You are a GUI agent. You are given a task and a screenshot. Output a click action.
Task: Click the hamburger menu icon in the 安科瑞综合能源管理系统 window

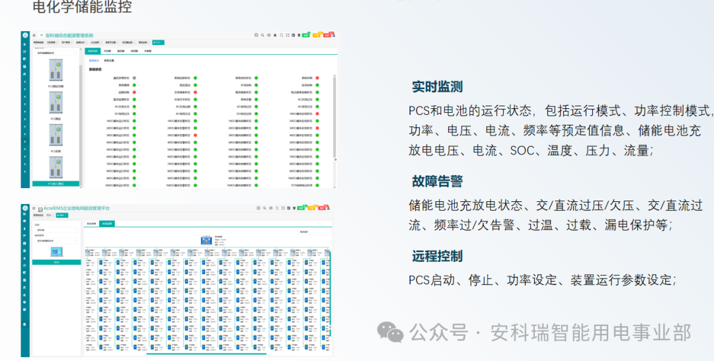34,36
